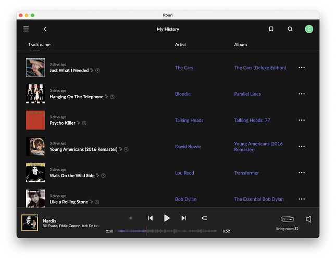Click the clock icon beside Psycho Killer
Screen dimensions: 336x260
(84, 123)
